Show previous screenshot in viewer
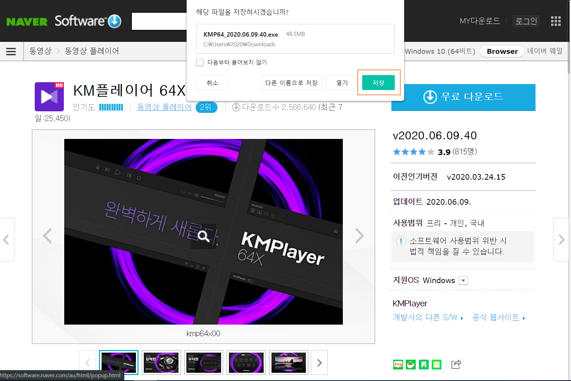The height and width of the screenshot is (381, 571). (47, 236)
